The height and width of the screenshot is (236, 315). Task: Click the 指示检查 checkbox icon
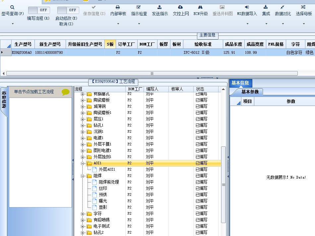(139, 7)
